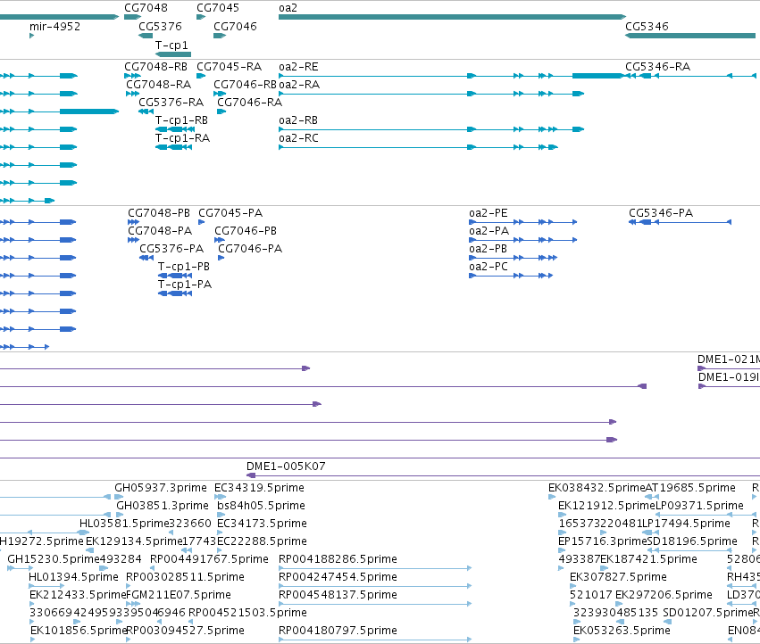The image size is (760, 644).
Task: Click the EK297206.5prime EST label
Action: click(664, 595)
